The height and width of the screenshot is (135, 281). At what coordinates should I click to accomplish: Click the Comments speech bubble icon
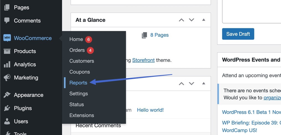click(x=7, y=20)
